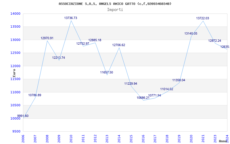Click the 2016 year axis label
This screenshot has height=144, width=230.
[x=143, y=139]
